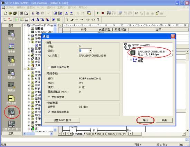Open the 文件(F) menu
Screen dimensions: 190x147
point(10,8)
